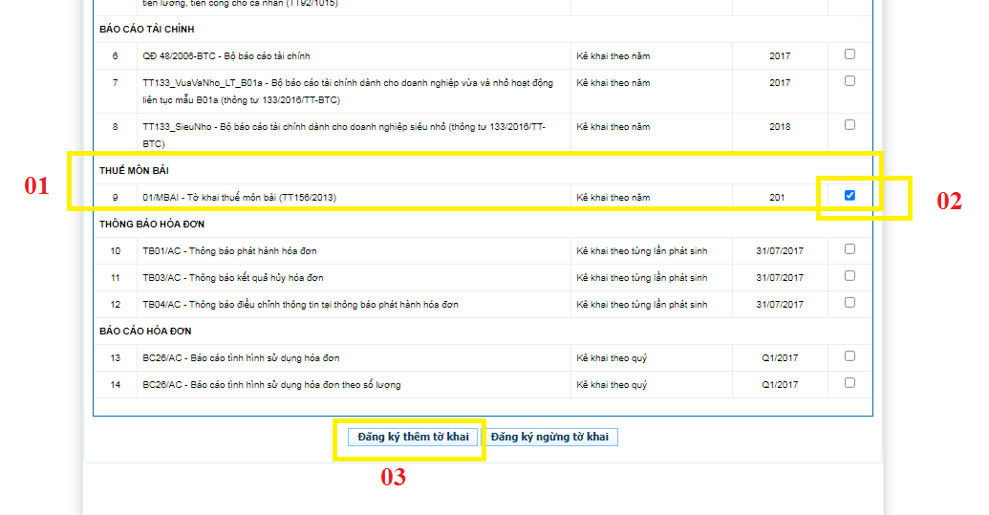The image size is (989, 515).
Task: Click the Q1/2017 period in row 13
Action: pyautogui.click(x=780, y=358)
